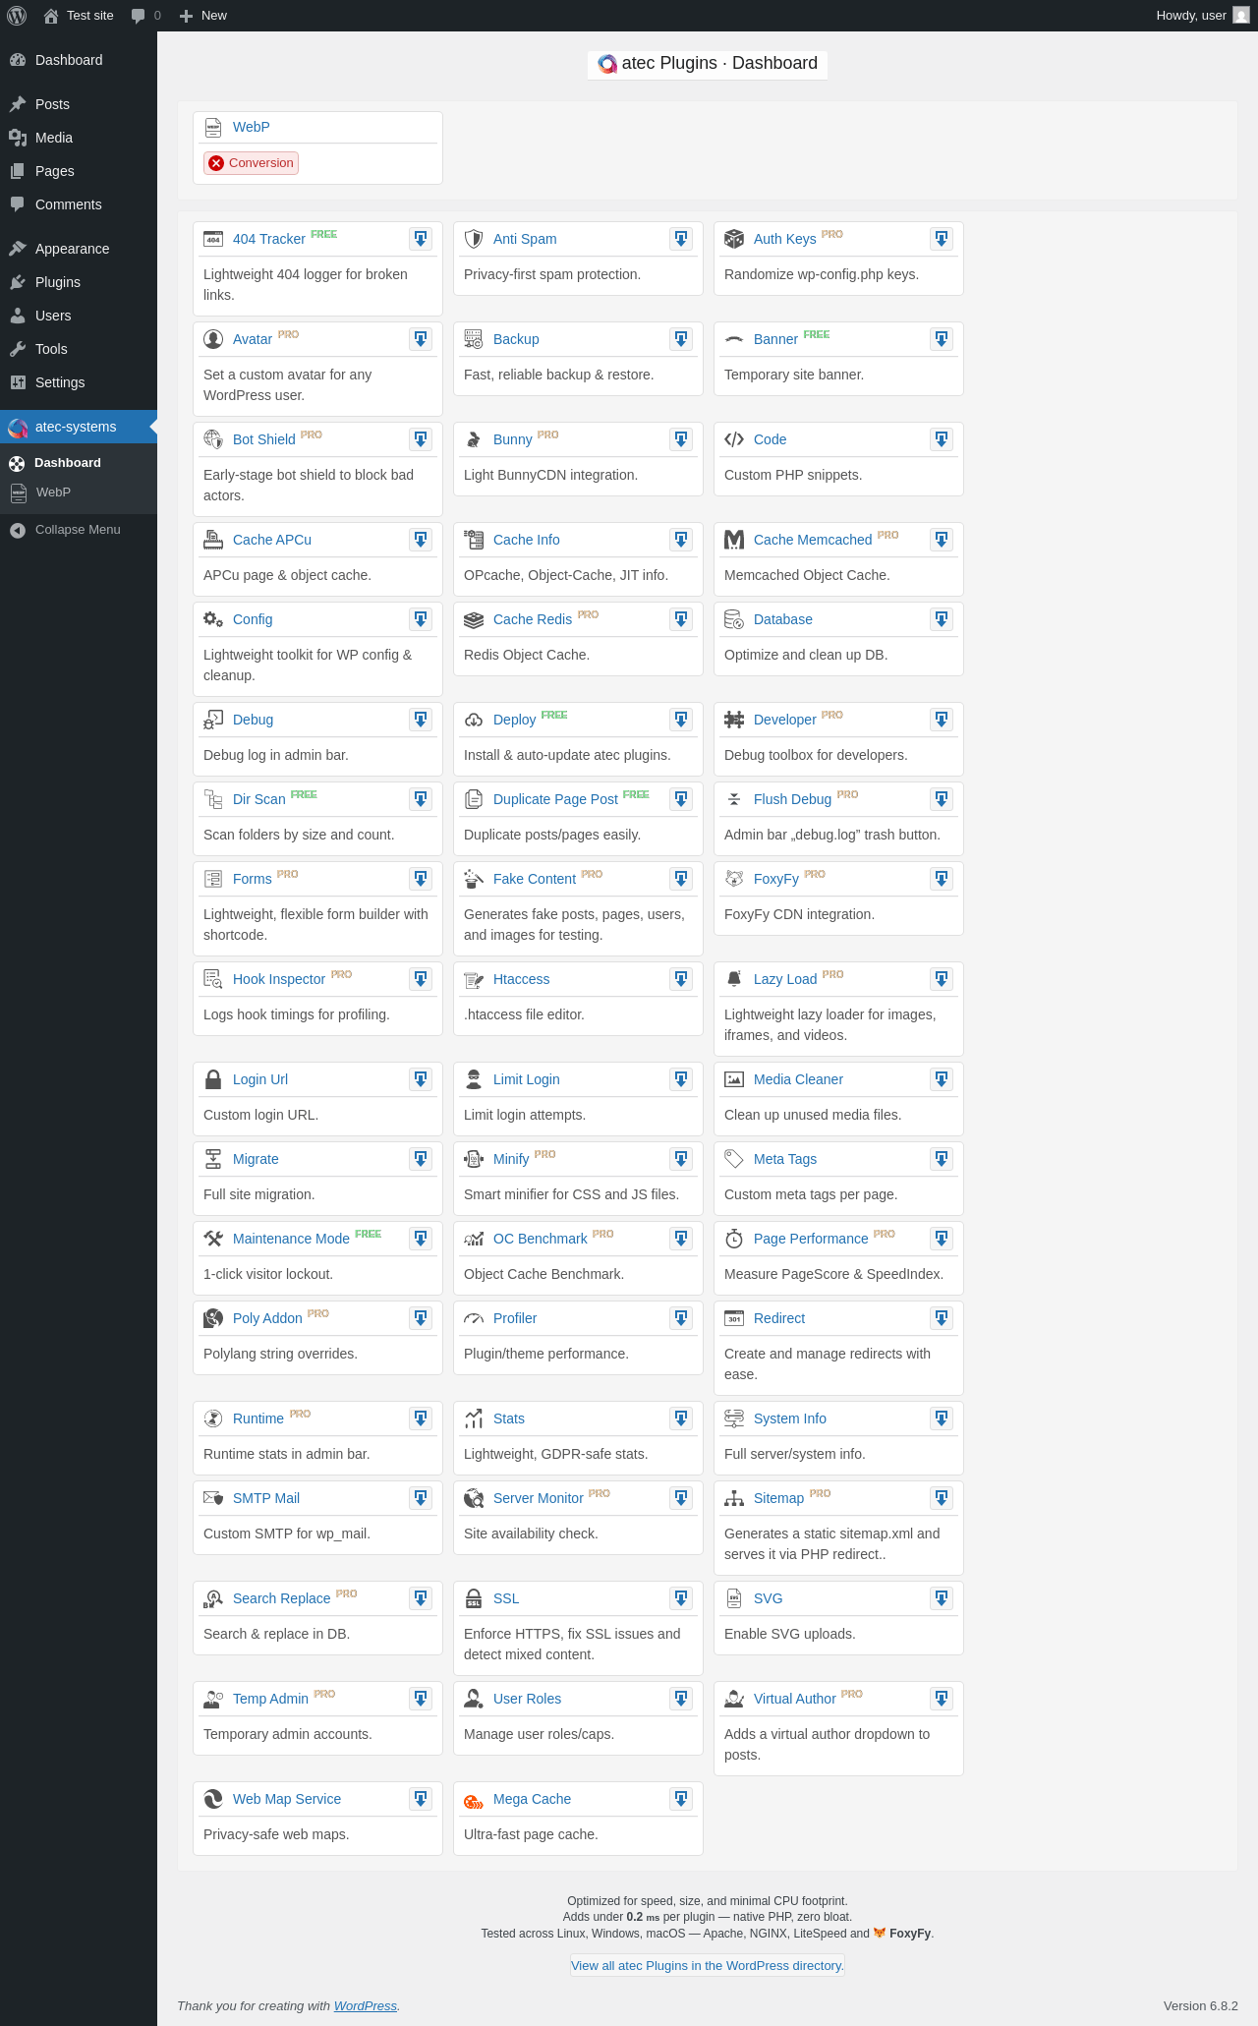Click the install icon for Forms
This screenshot has height=2026, width=1258.
(421, 879)
